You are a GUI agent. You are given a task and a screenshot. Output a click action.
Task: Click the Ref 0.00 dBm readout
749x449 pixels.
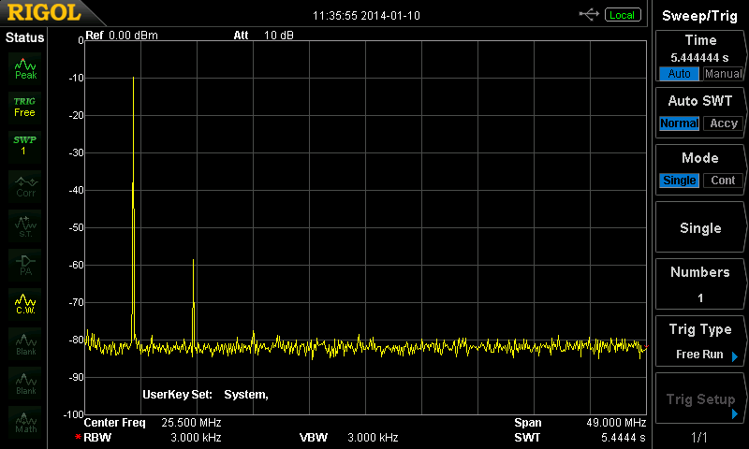[x=122, y=36]
